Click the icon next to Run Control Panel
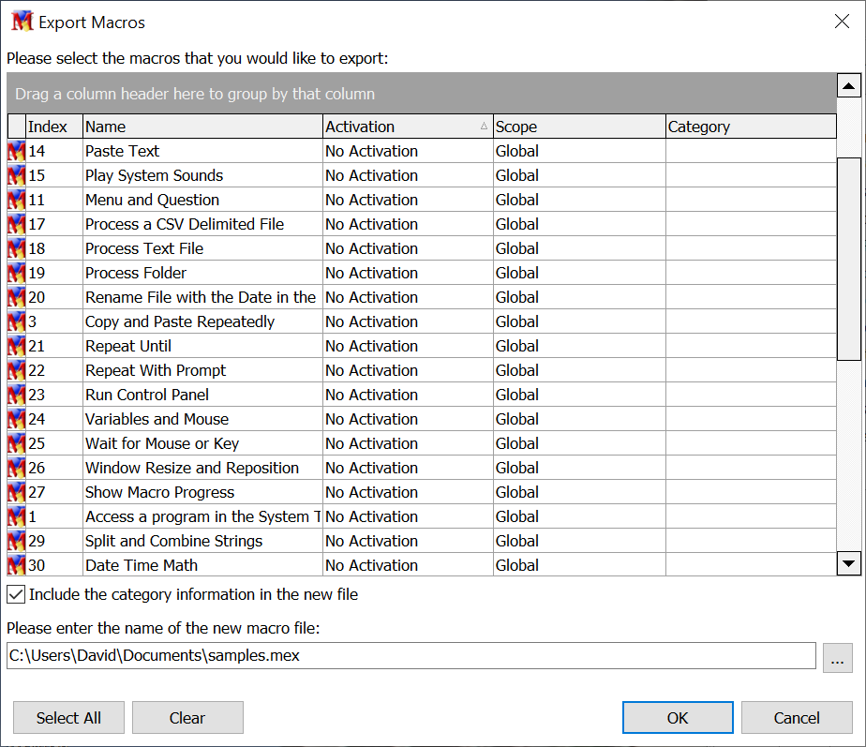Viewport: 866px width, 747px height. (17, 395)
